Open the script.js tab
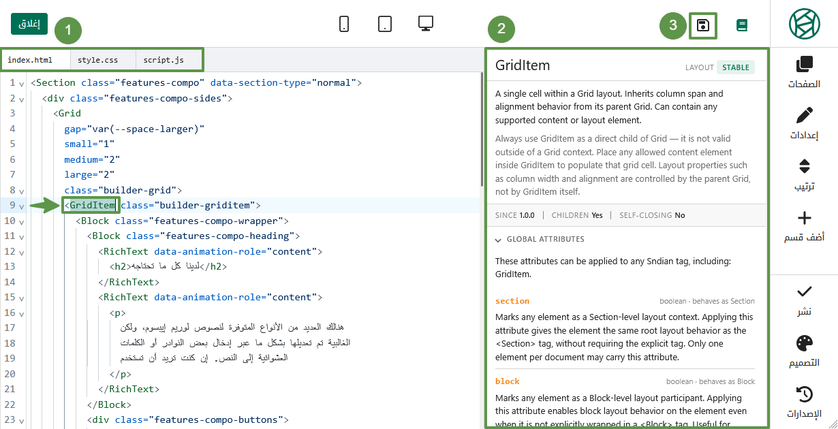The image size is (838, 429). (168, 60)
